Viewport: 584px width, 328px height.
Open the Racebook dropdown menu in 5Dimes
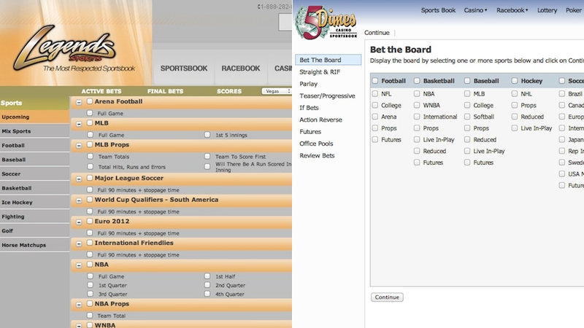coord(512,10)
